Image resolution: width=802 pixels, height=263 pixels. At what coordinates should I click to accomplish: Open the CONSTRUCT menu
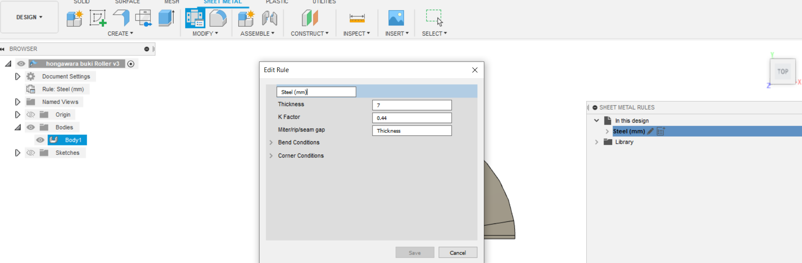tap(310, 34)
